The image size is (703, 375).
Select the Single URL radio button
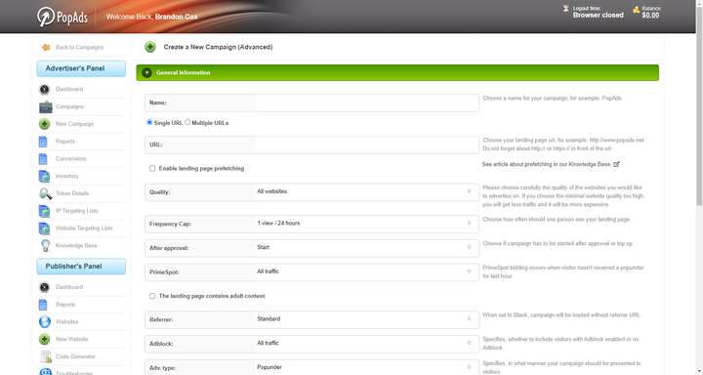pos(149,122)
